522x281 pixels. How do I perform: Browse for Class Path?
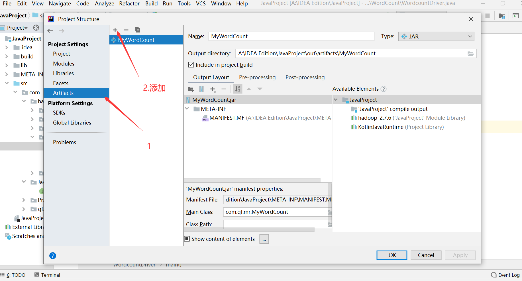pos(330,225)
